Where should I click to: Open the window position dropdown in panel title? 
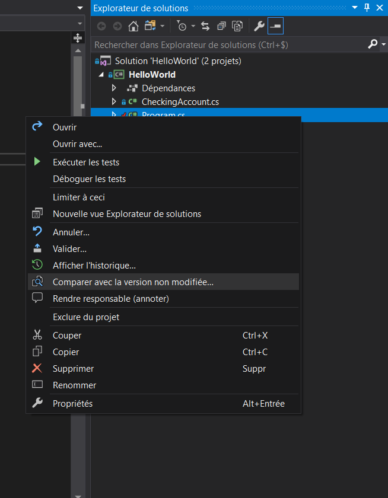tap(355, 8)
